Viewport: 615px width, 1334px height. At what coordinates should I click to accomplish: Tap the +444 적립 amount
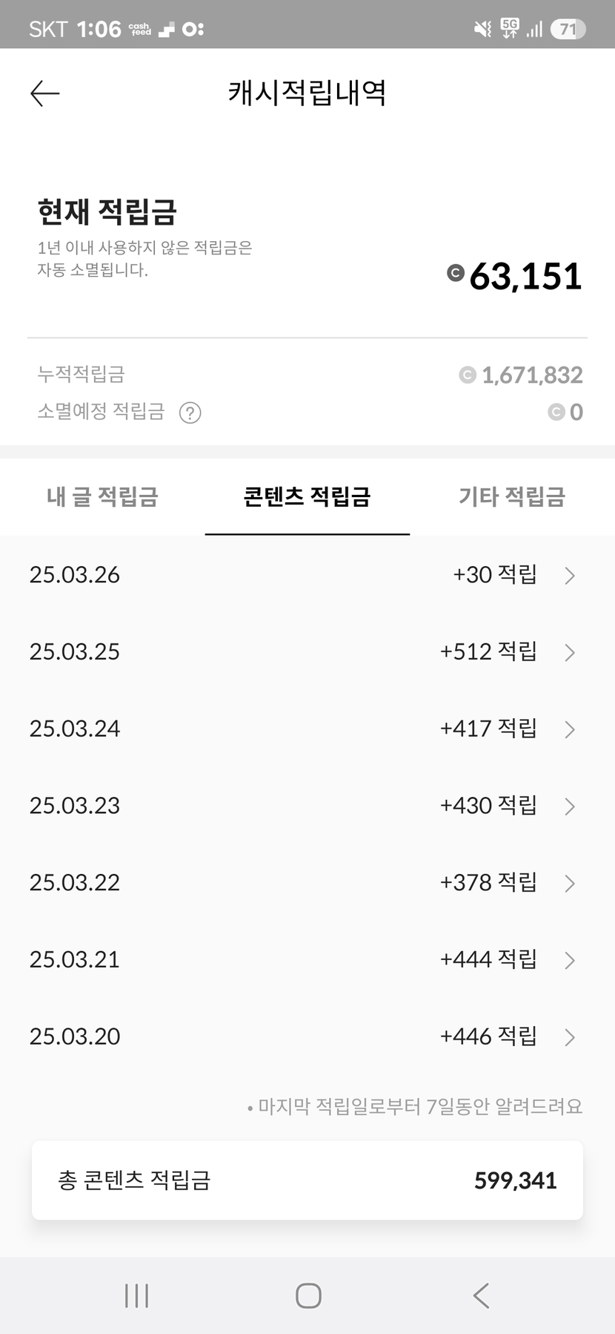(488, 959)
